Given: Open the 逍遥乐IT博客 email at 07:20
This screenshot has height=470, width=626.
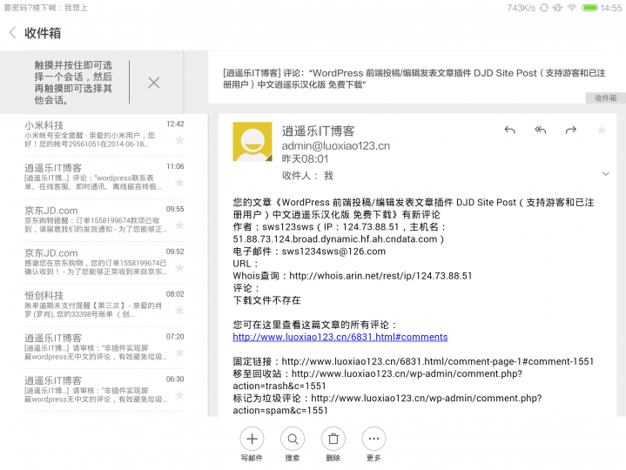Looking at the screenshot, I should coord(104,348).
